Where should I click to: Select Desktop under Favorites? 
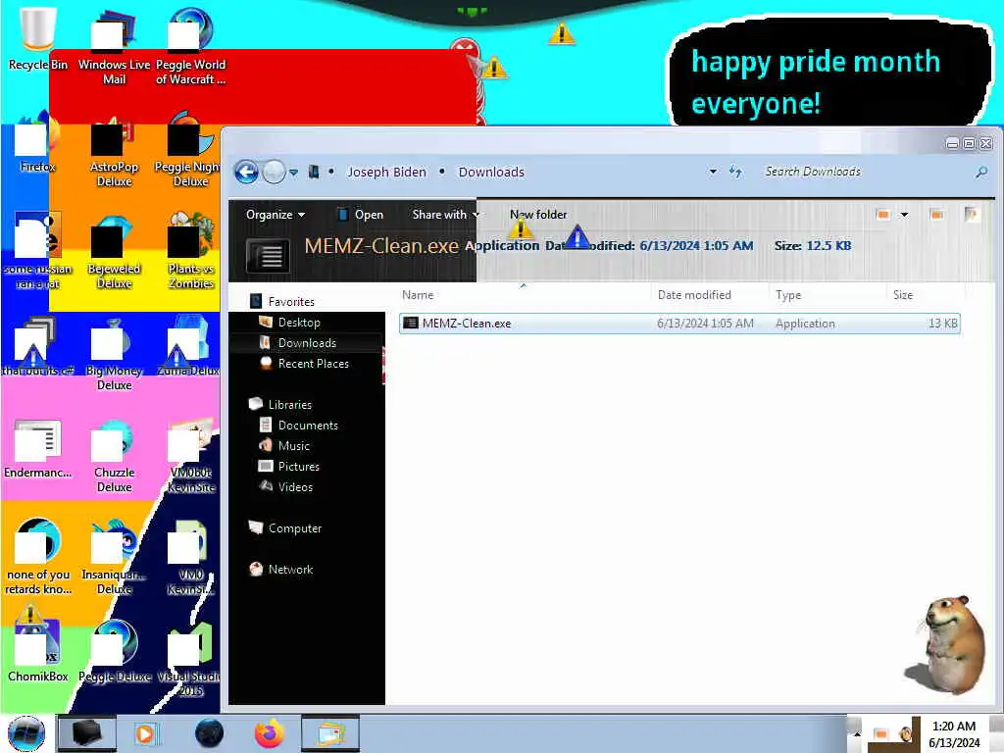(289, 322)
